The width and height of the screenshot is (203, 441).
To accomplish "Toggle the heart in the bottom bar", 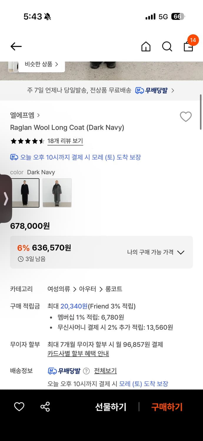I will click(19, 407).
